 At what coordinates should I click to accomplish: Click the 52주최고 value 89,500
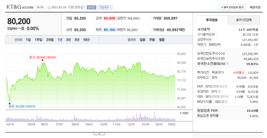click(x=242, y=78)
